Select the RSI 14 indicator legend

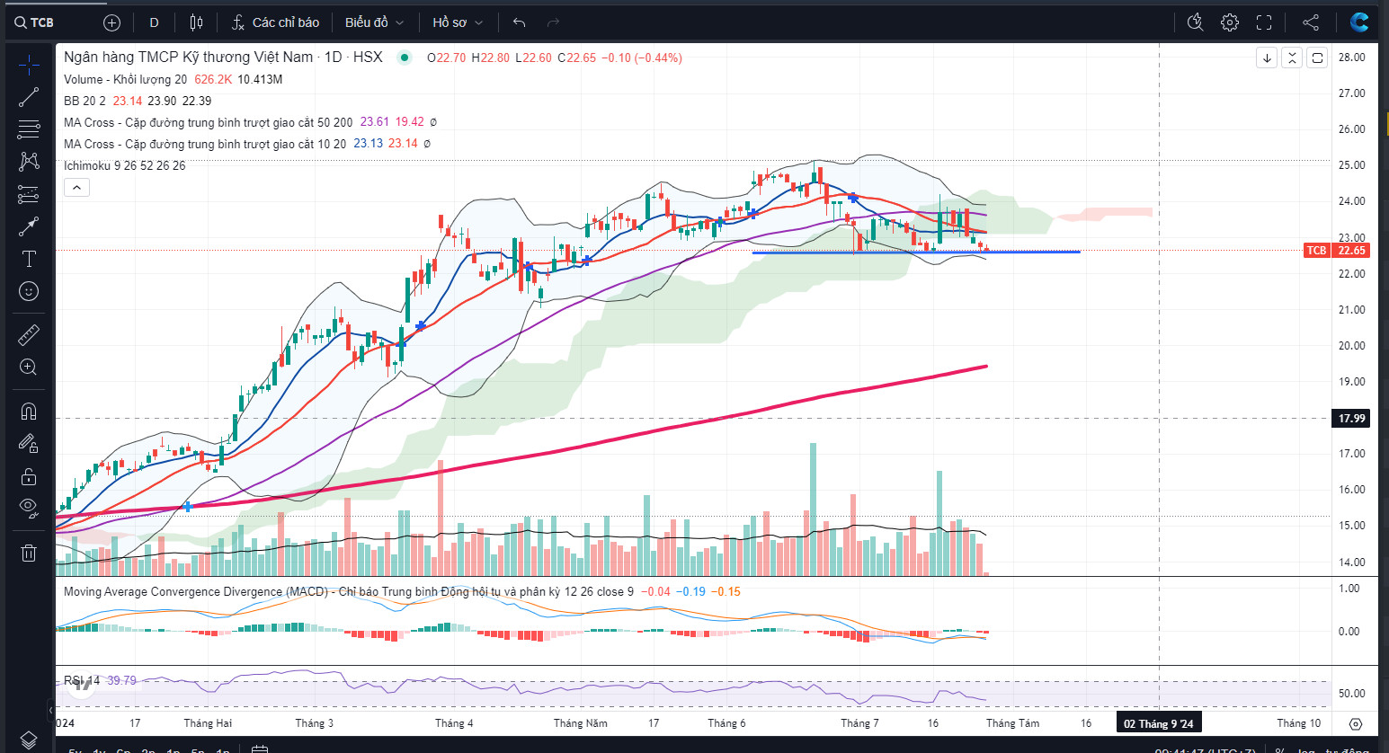[82, 680]
